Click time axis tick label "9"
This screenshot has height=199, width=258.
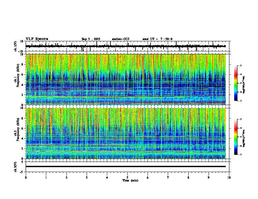[x=208, y=178]
